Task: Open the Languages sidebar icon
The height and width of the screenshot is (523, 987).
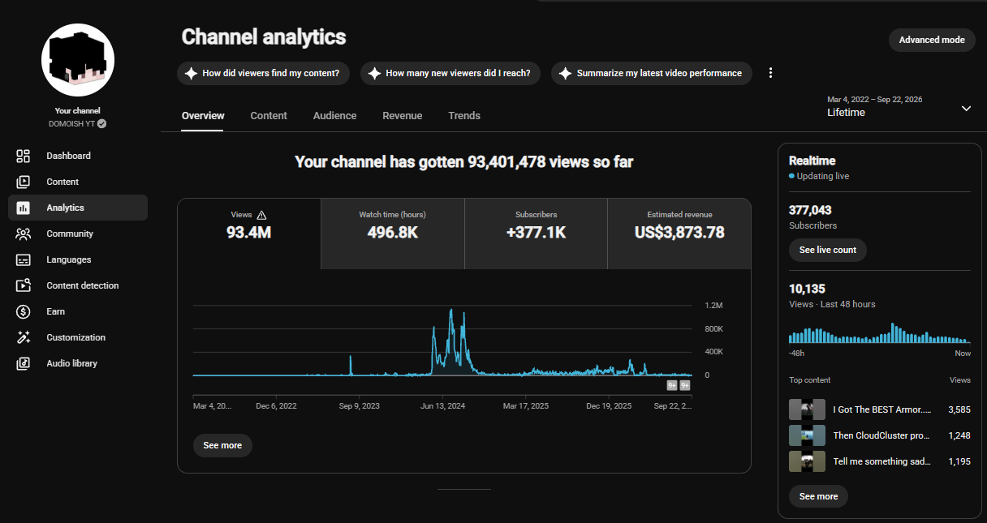Action: click(24, 259)
